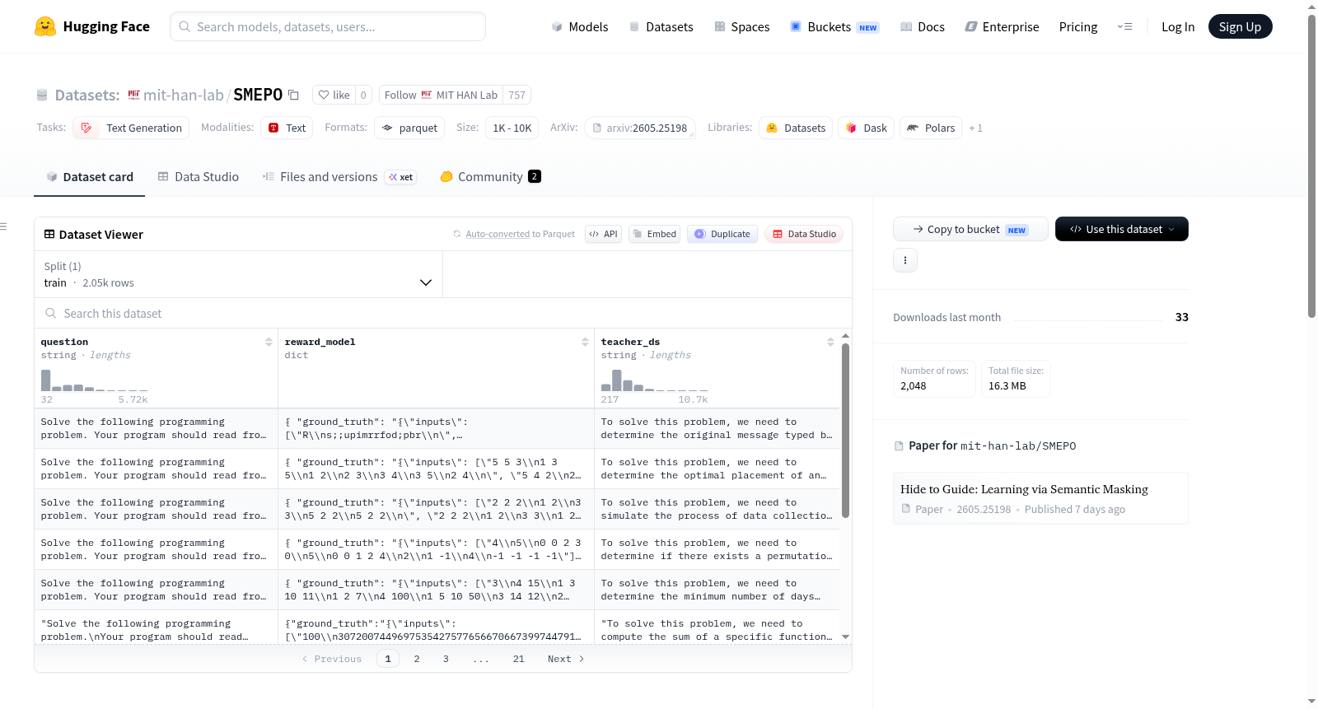Open the Datasets menu item

[x=661, y=26]
